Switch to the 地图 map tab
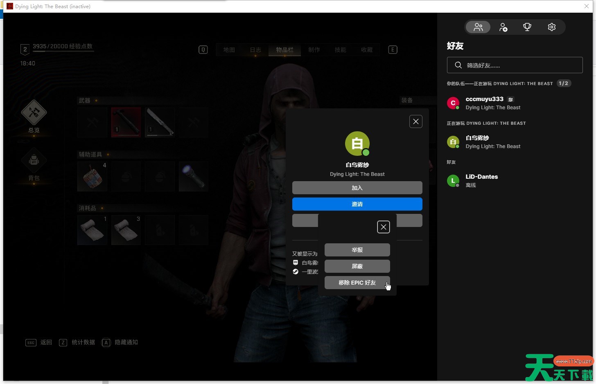The width and height of the screenshot is (596, 384). pos(229,50)
